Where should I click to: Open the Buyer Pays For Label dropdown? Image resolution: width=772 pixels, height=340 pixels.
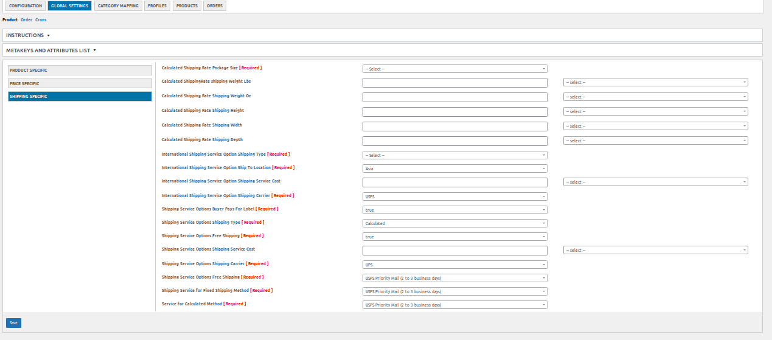(454, 210)
